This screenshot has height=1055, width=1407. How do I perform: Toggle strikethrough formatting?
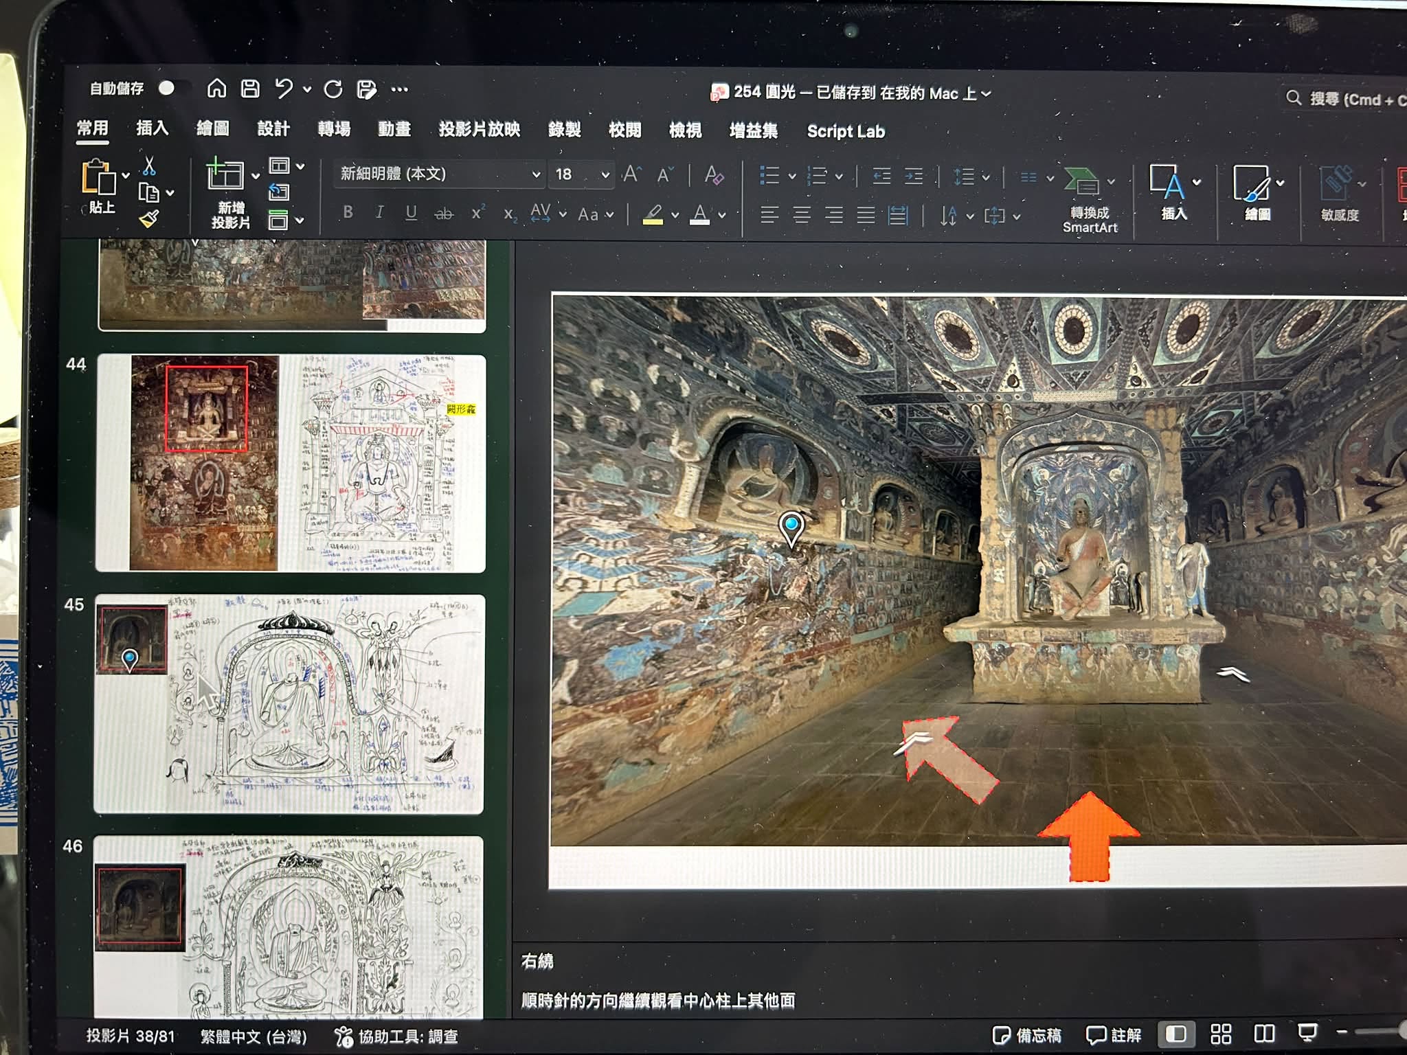[444, 214]
